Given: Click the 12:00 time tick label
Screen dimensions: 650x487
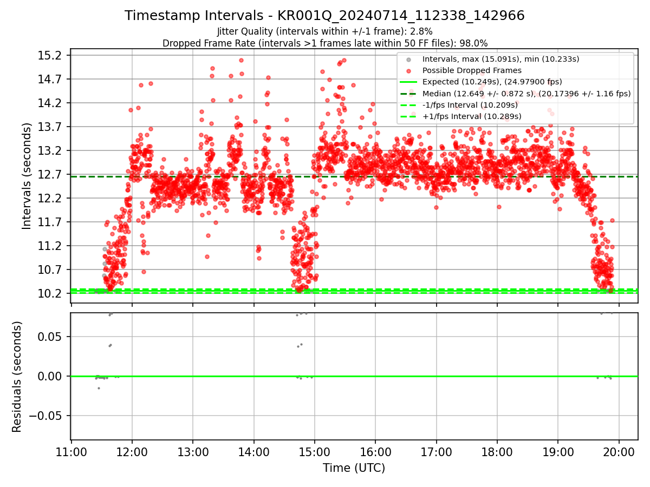Looking at the screenshot, I should pyautogui.click(x=132, y=452).
